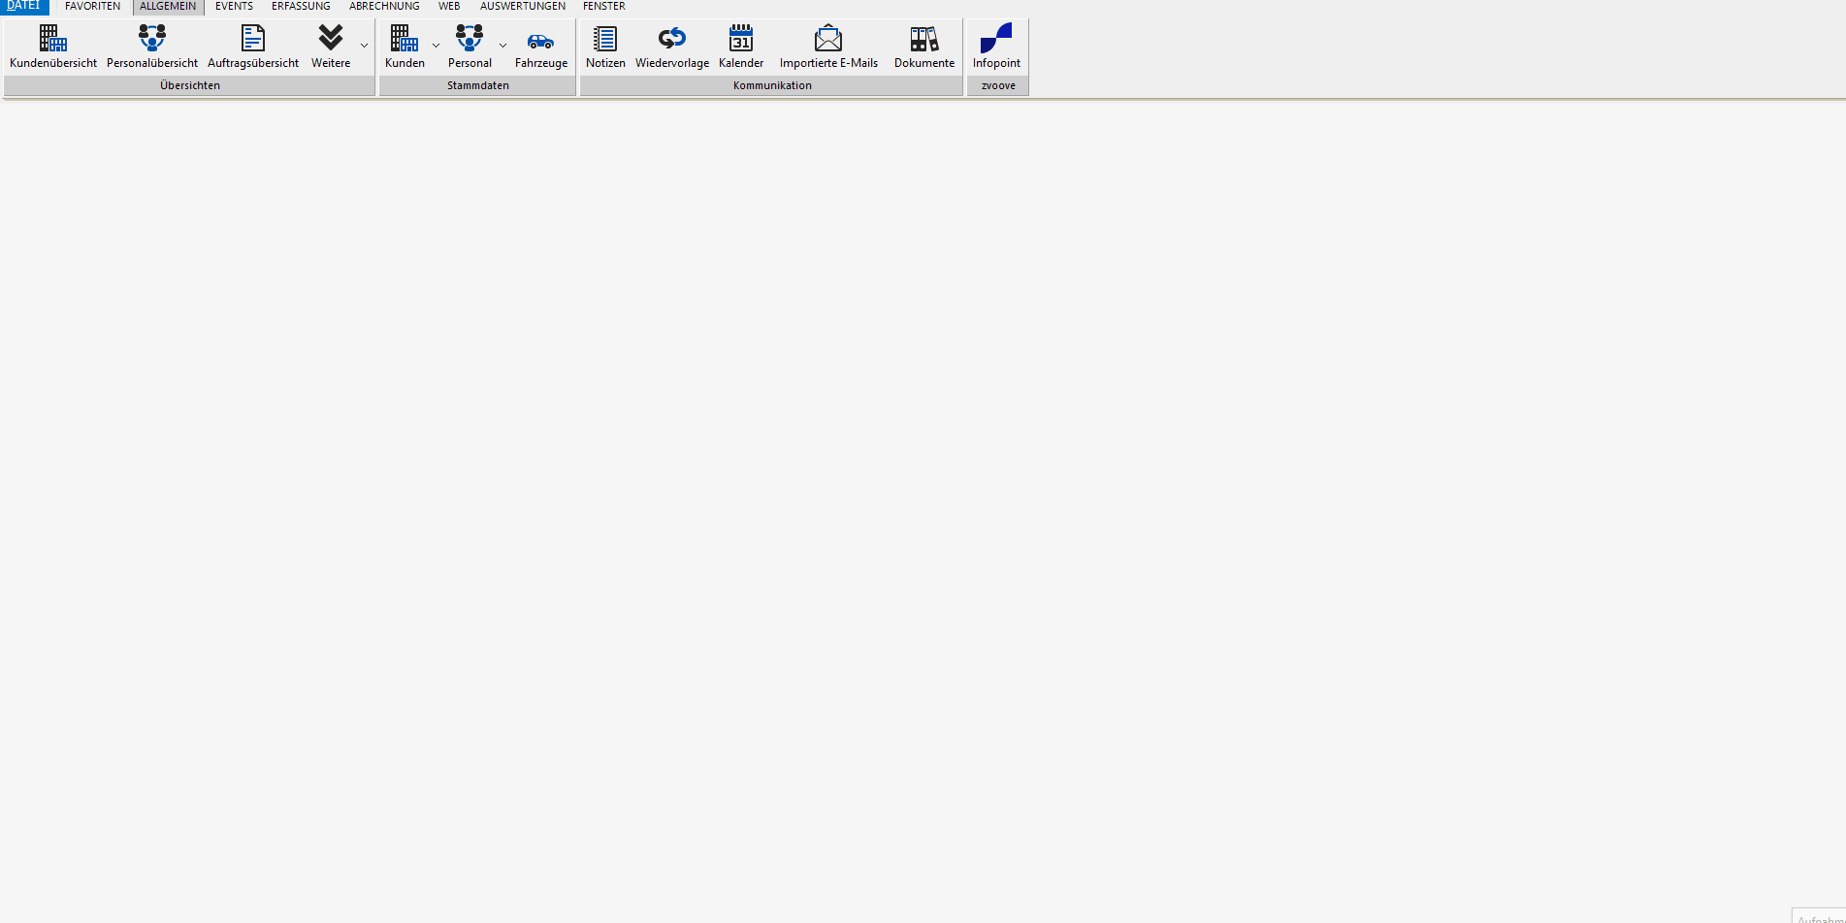1846x923 pixels.
Task: Click the Personal master data icon
Action: (470, 40)
